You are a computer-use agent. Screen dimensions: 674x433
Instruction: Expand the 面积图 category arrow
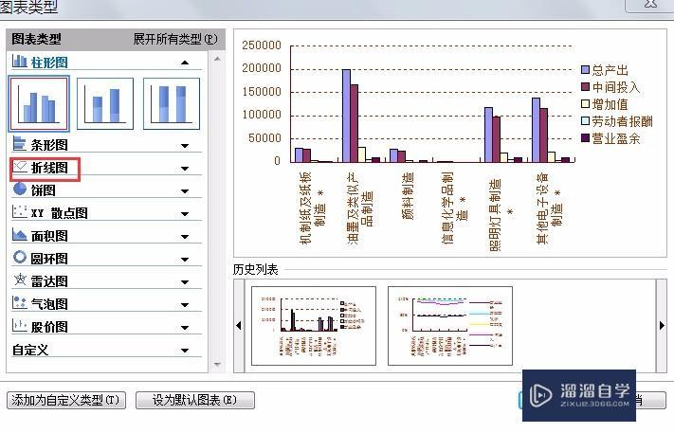click(x=185, y=237)
